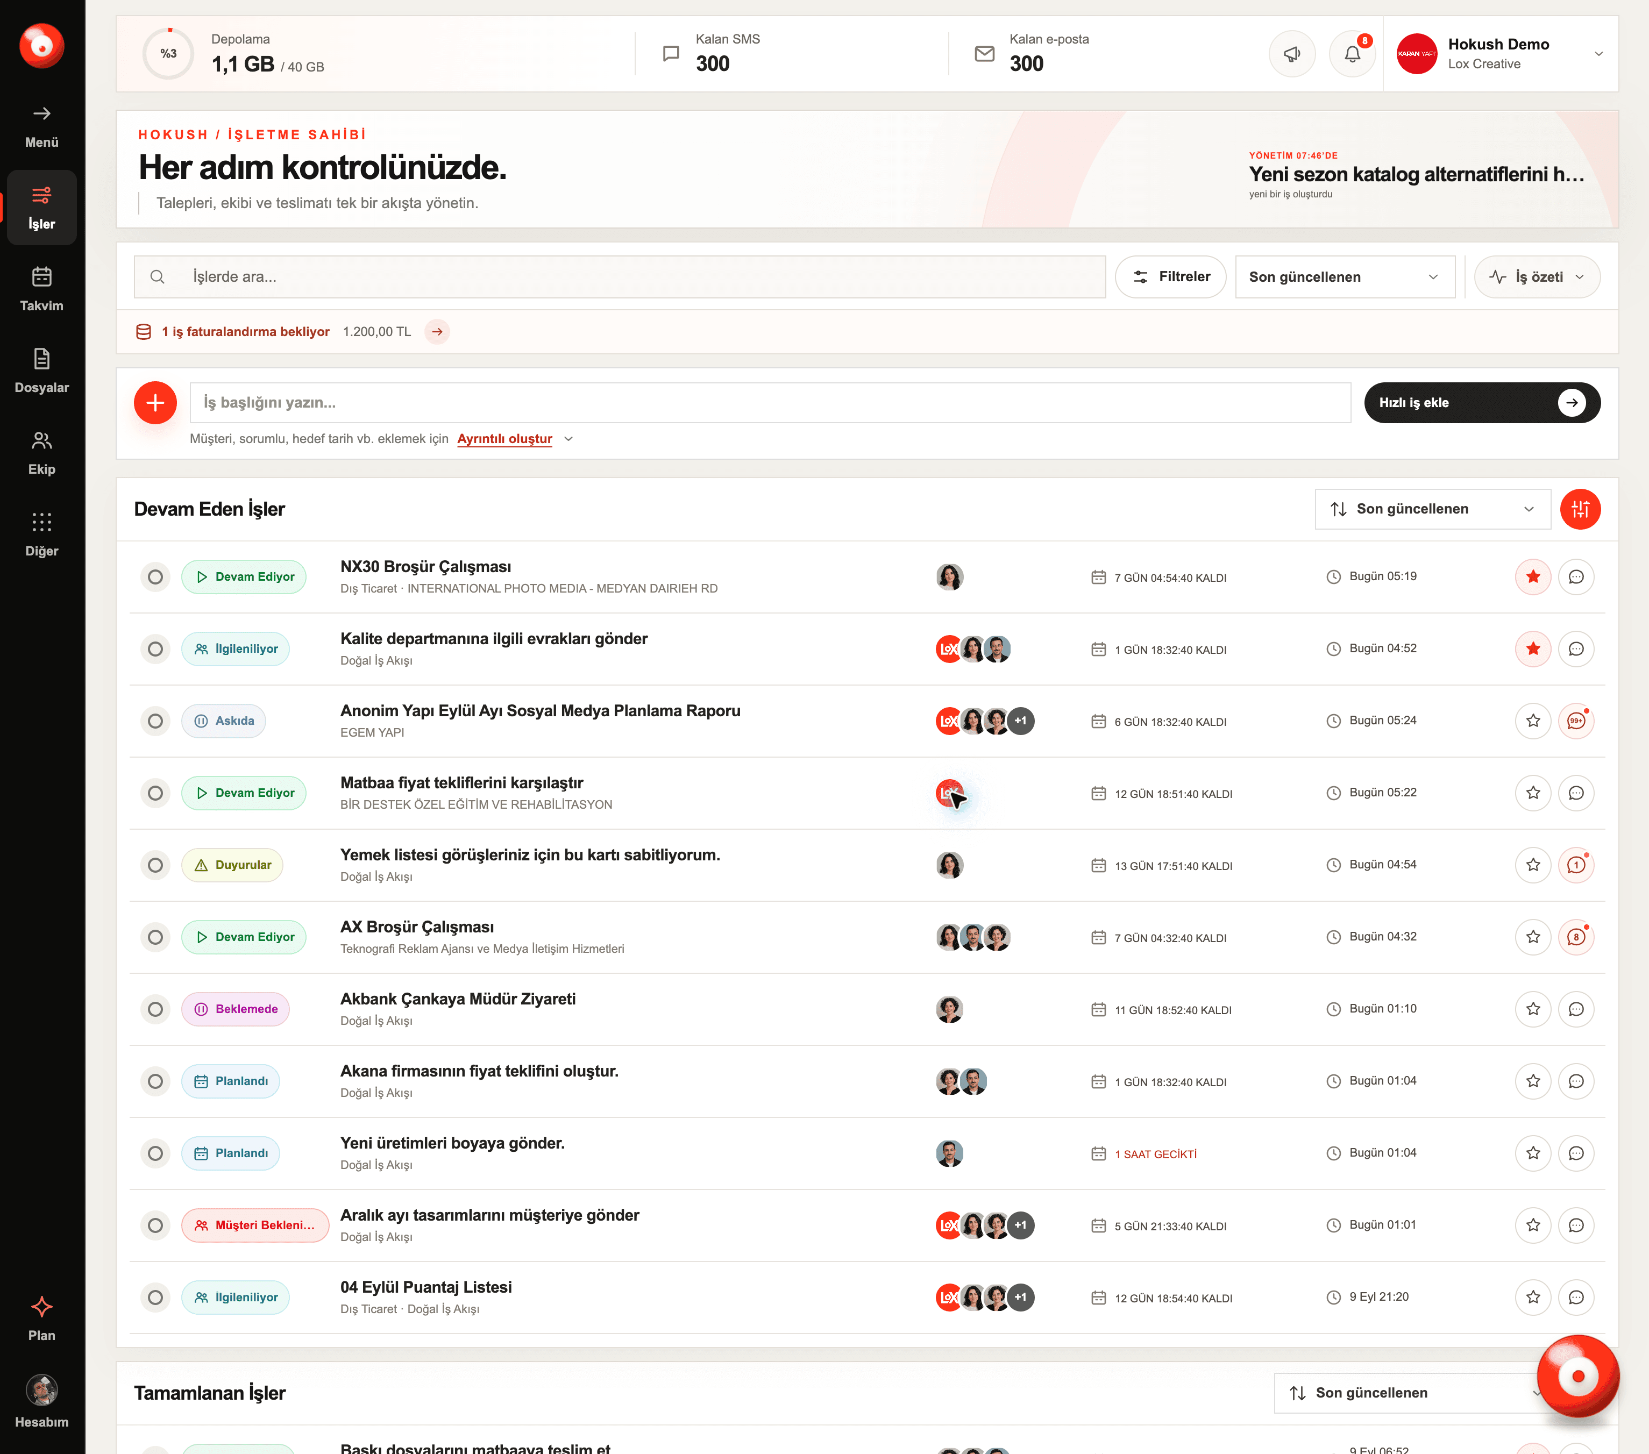The image size is (1649, 1454).
Task: Expand the İş özeti dropdown
Action: pos(1537,276)
